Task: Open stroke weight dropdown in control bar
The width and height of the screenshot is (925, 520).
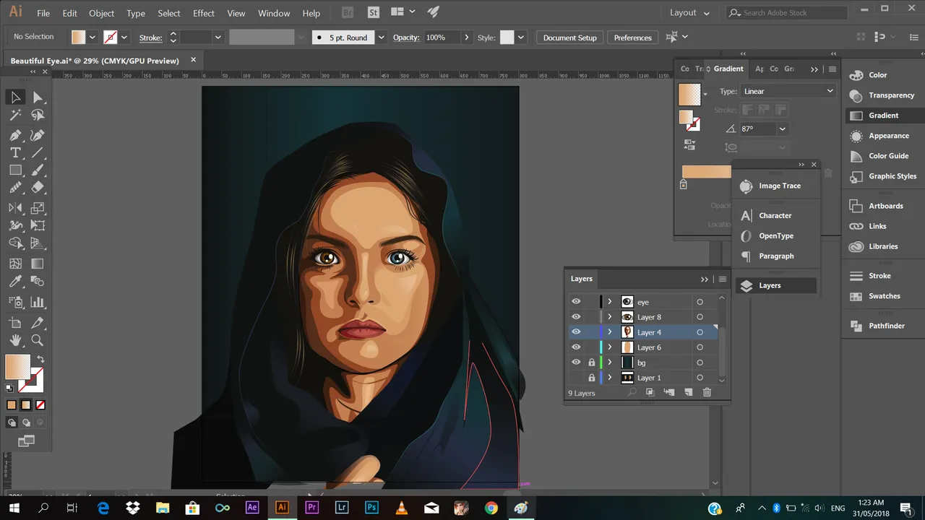Action: pos(218,38)
